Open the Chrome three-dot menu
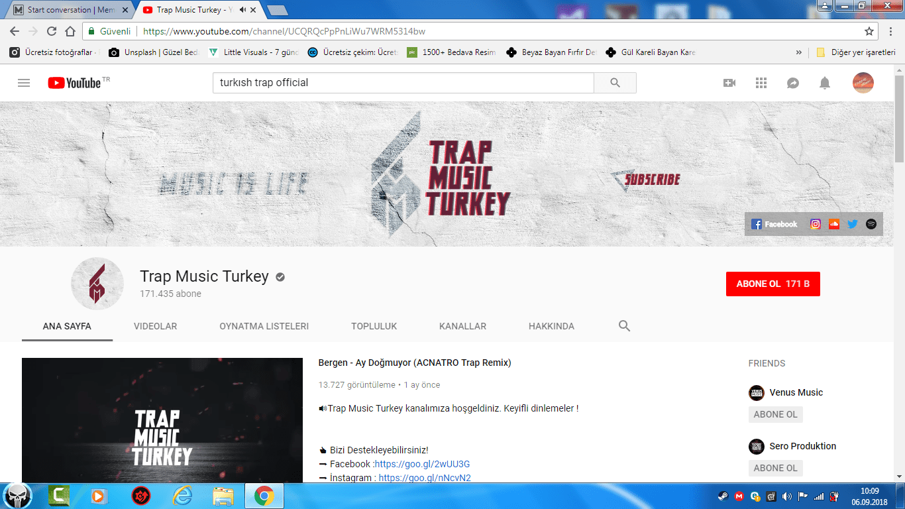 click(x=892, y=31)
